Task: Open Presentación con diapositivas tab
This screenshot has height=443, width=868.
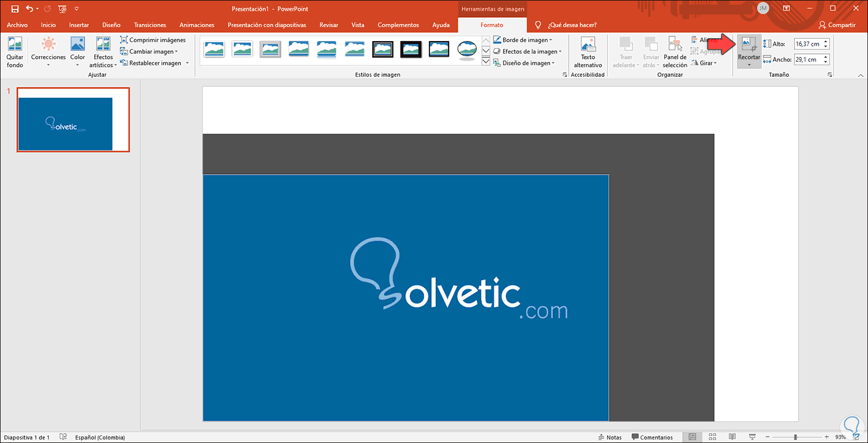Action: [x=267, y=25]
